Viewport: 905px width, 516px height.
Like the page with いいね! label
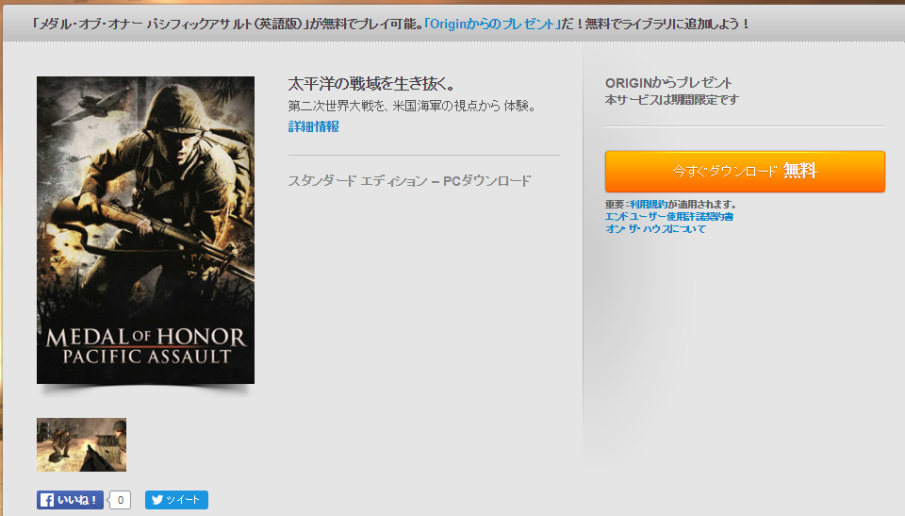click(77, 500)
